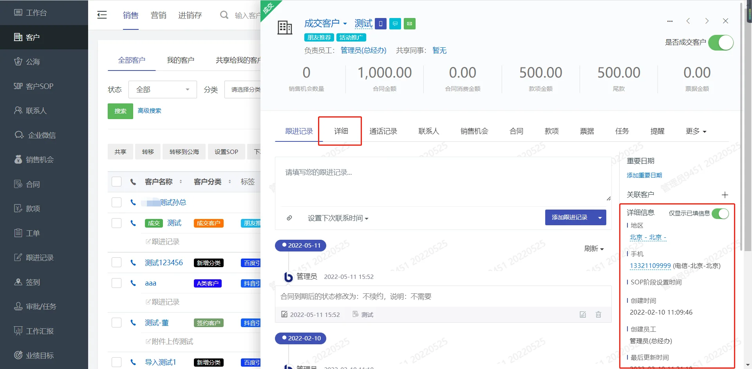The height and width of the screenshot is (369, 752).
Task: Go to previous customer with left arrow
Action: [x=688, y=21]
